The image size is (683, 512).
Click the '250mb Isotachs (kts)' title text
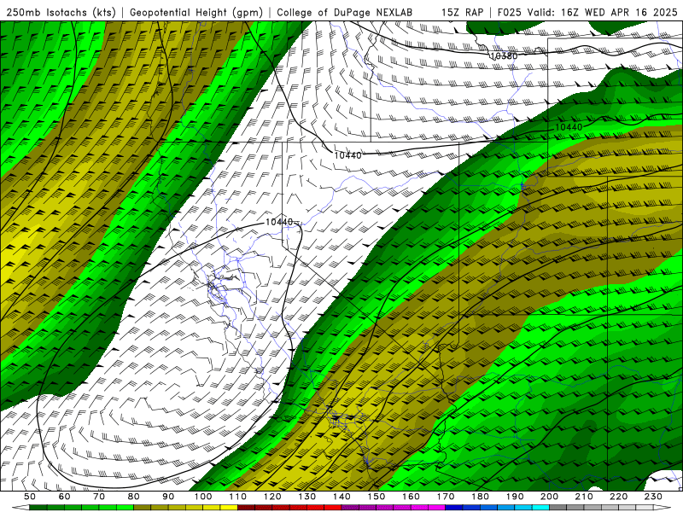[61, 13]
